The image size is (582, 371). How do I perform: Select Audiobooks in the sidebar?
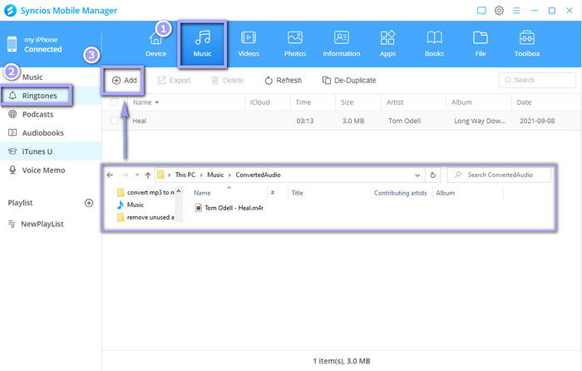click(42, 133)
